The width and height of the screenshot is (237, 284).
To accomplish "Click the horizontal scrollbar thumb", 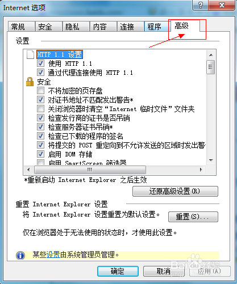I will (90, 169).
